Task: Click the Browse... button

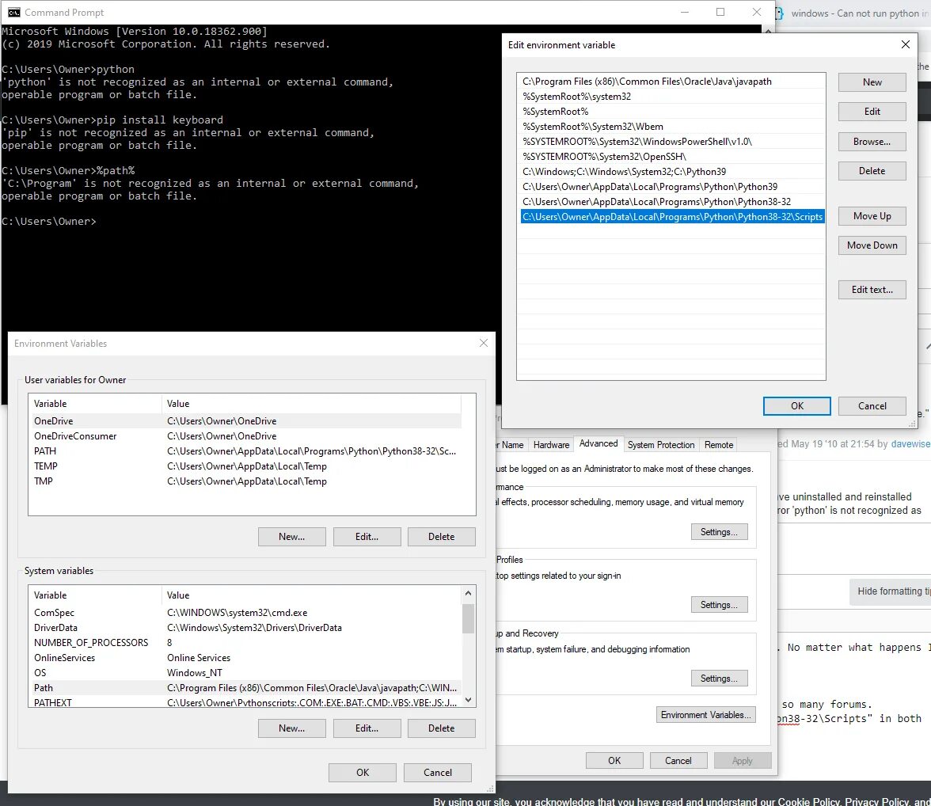Action: pos(872,142)
